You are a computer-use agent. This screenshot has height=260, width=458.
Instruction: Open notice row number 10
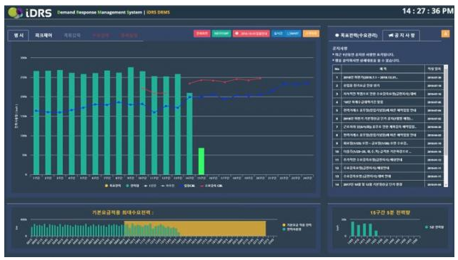[x=388, y=151]
